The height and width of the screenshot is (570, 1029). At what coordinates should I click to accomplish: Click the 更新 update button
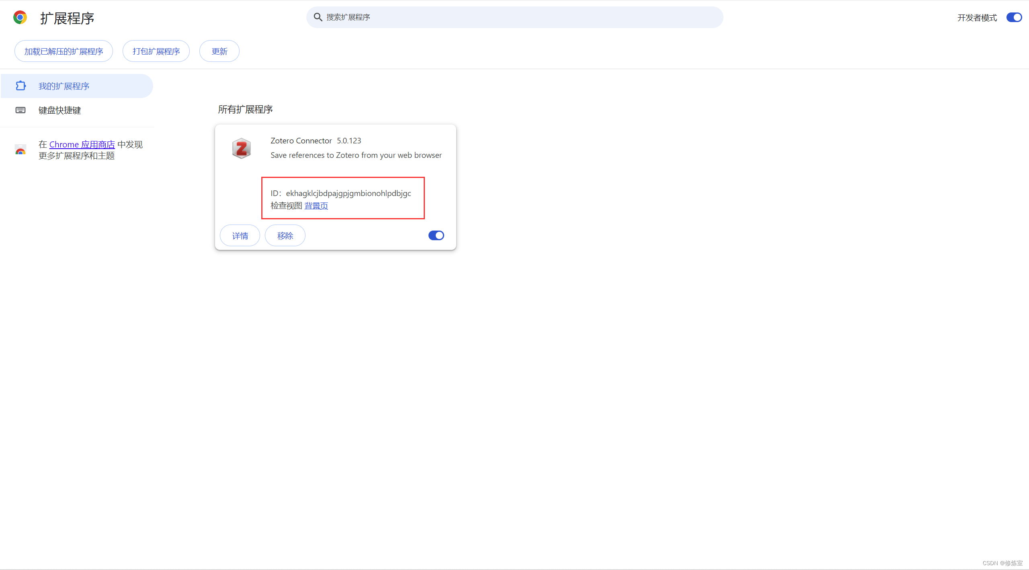(x=219, y=51)
